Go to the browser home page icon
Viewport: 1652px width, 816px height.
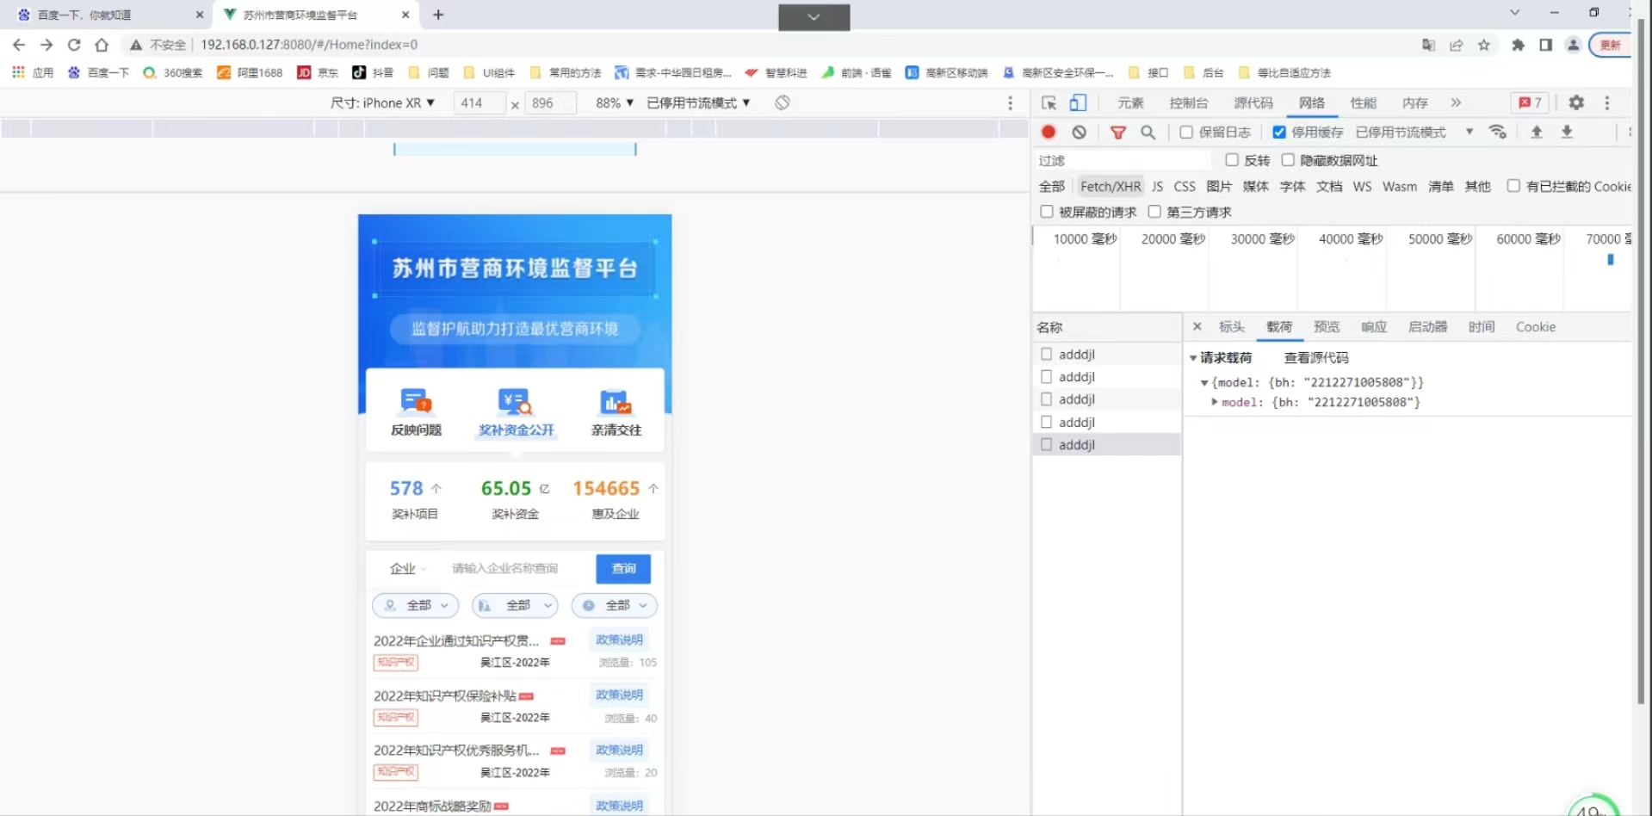(x=102, y=45)
